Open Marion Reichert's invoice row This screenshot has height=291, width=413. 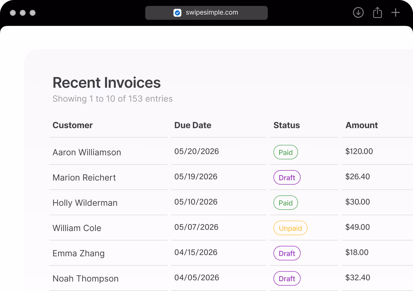point(231,177)
